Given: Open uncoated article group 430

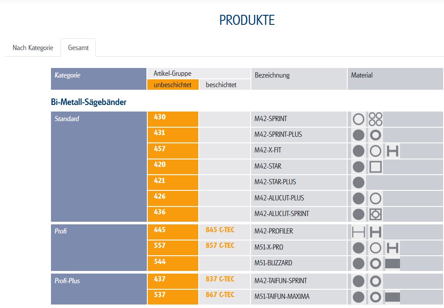Looking at the screenshot, I should pyautogui.click(x=160, y=117).
